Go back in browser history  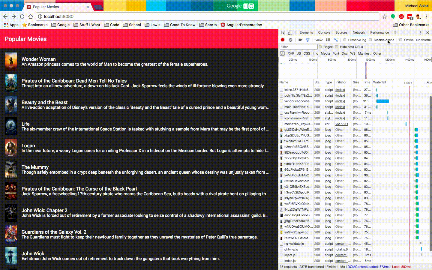pos(5,16)
